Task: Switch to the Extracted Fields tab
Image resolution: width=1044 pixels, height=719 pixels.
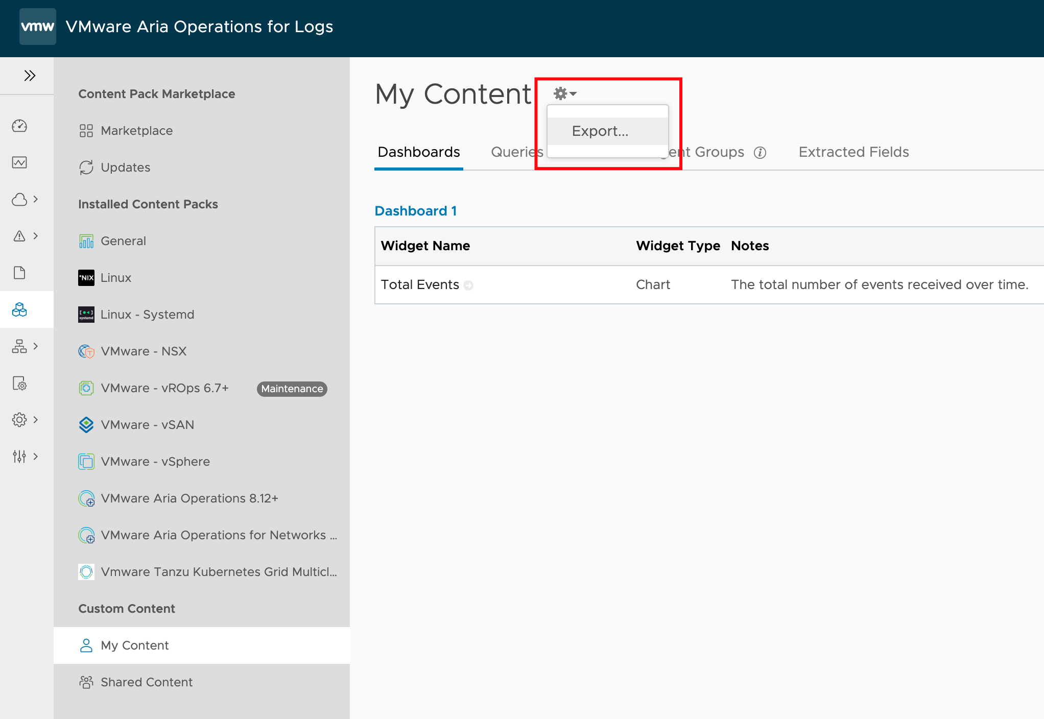Action: (x=853, y=152)
